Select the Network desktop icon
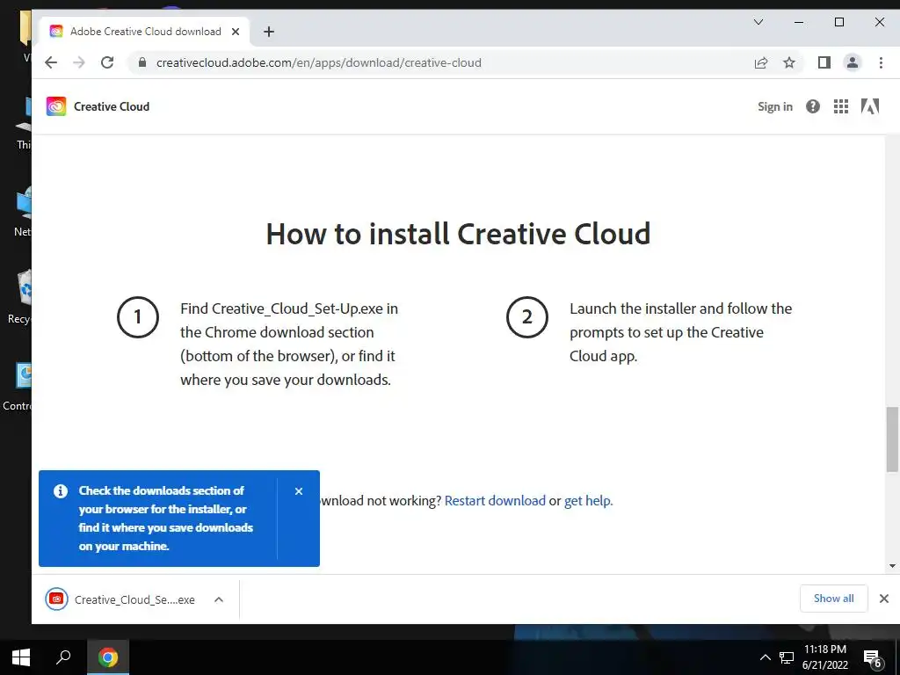This screenshot has height=675, width=900. [x=22, y=211]
